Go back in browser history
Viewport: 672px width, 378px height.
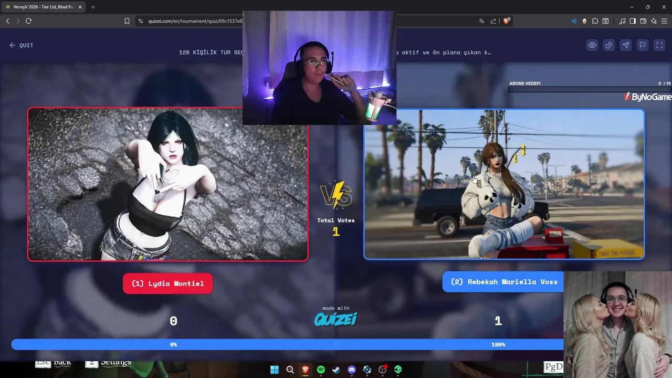pos(7,21)
